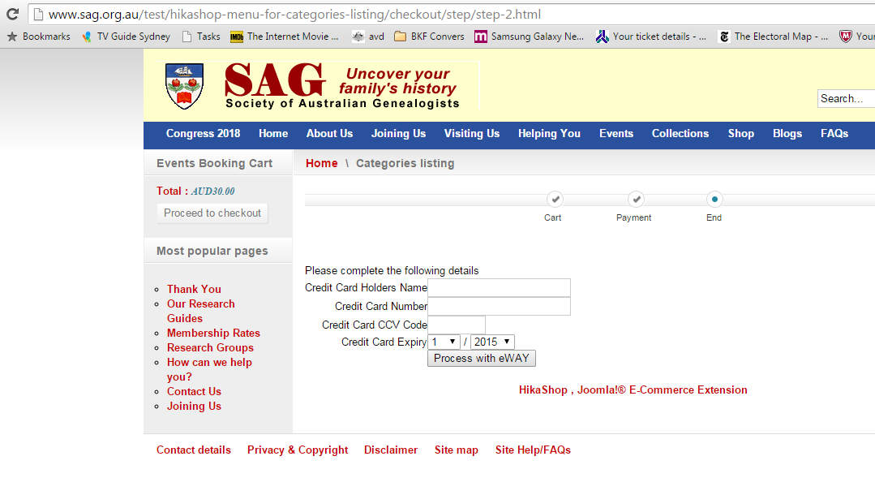The height and width of the screenshot is (495, 875).
Task: Open Site Help/FAQs footer link
Action: 533,450
